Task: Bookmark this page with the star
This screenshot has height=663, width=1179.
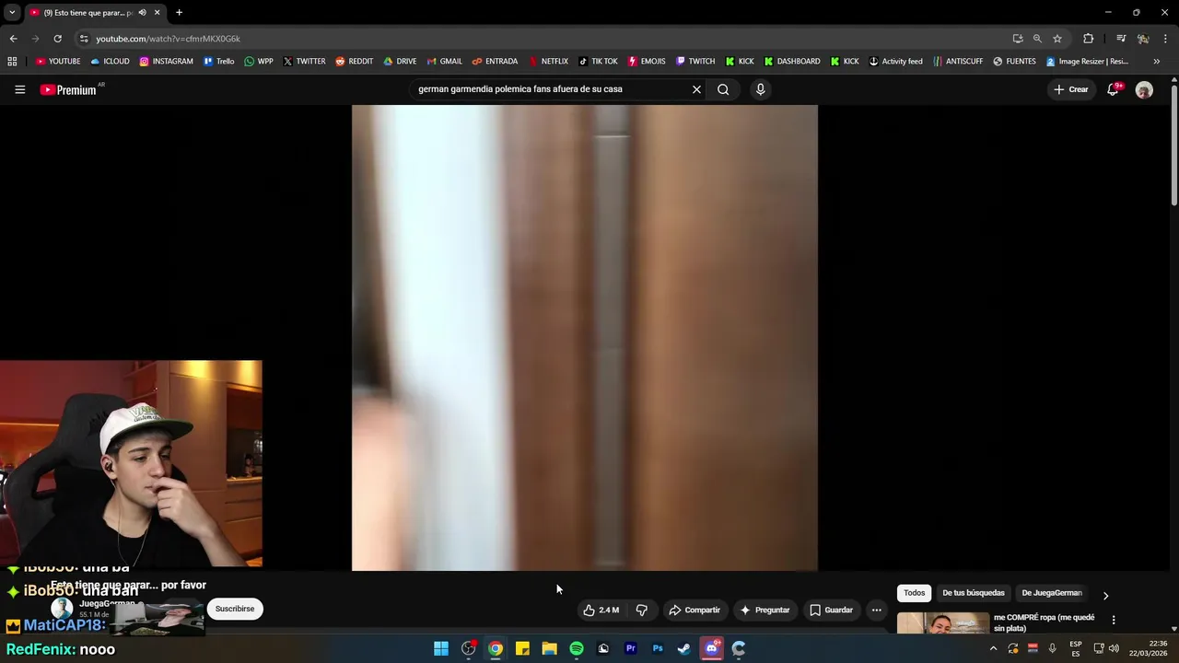Action: (1057, 39)
